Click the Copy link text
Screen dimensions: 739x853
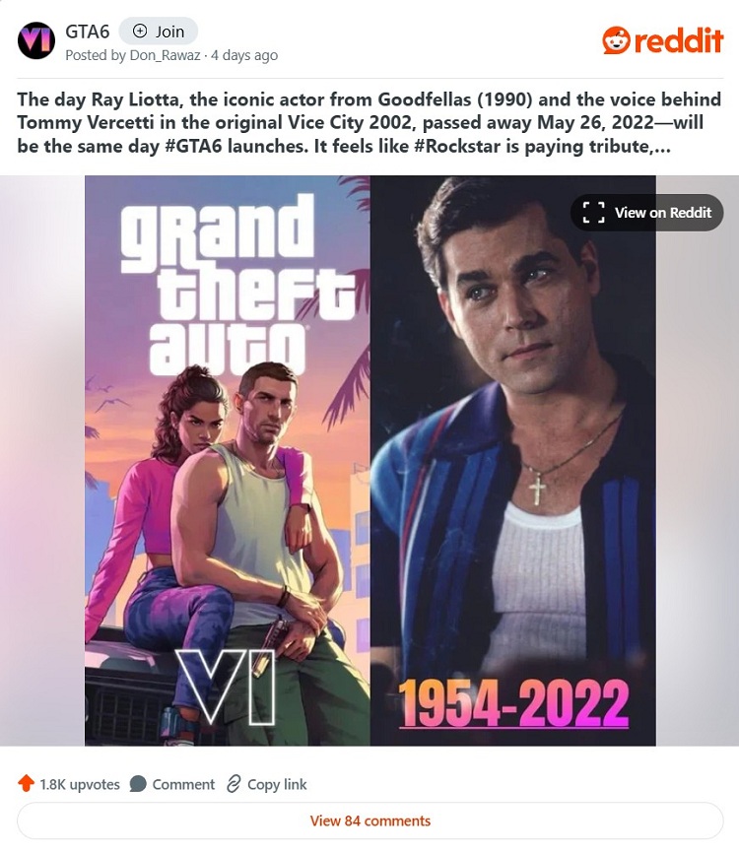pyautogui.click(x=277, y=784)
